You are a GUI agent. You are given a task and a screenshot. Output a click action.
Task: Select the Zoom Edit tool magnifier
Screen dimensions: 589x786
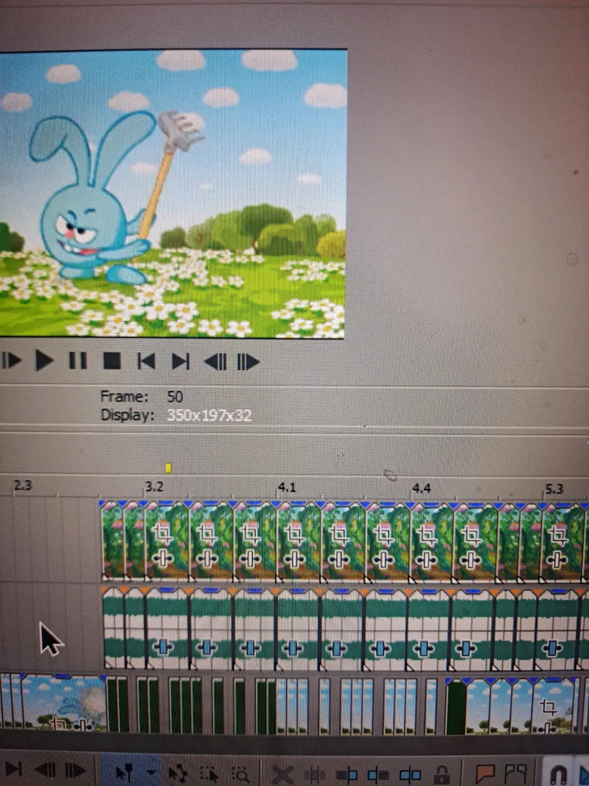point(240,775)
